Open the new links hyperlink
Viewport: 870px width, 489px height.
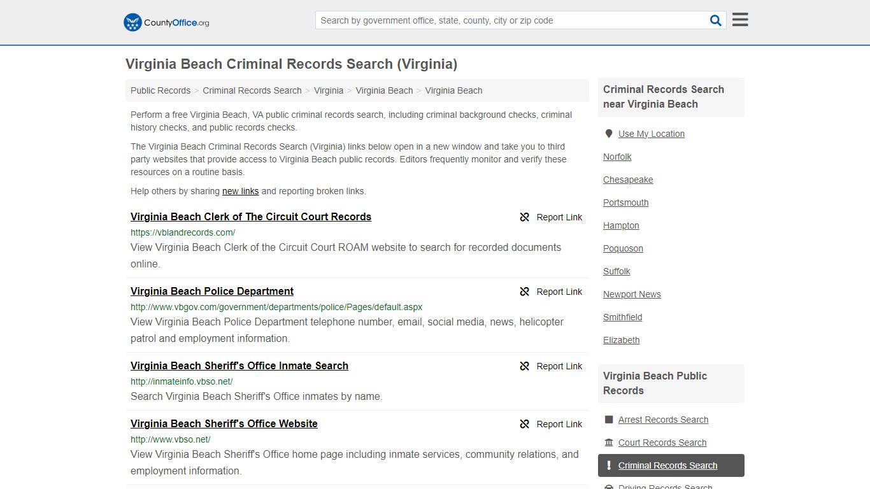(x=240, y=191)
